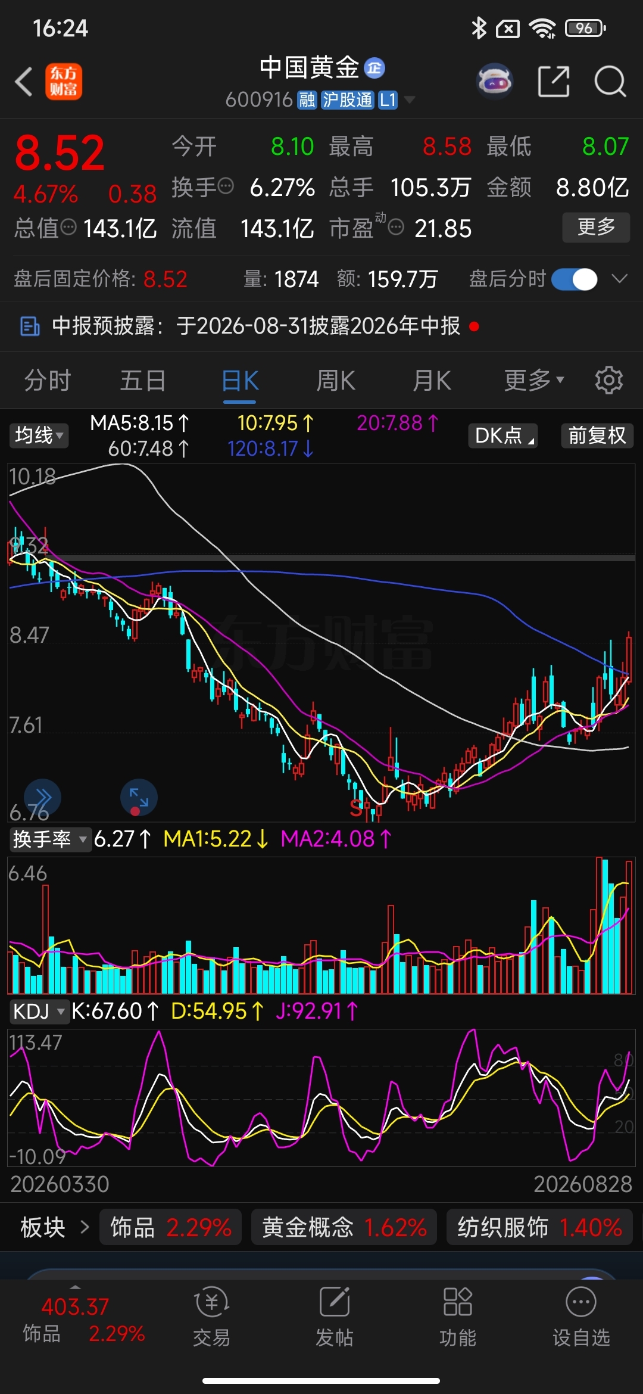Open chart settings gear
Viewport: 643px width, 1394px height.
click(609, 380)
